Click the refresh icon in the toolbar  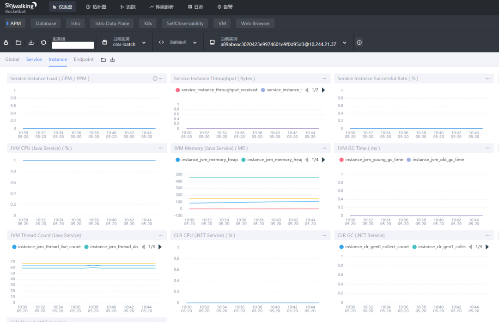pos(43,42)
